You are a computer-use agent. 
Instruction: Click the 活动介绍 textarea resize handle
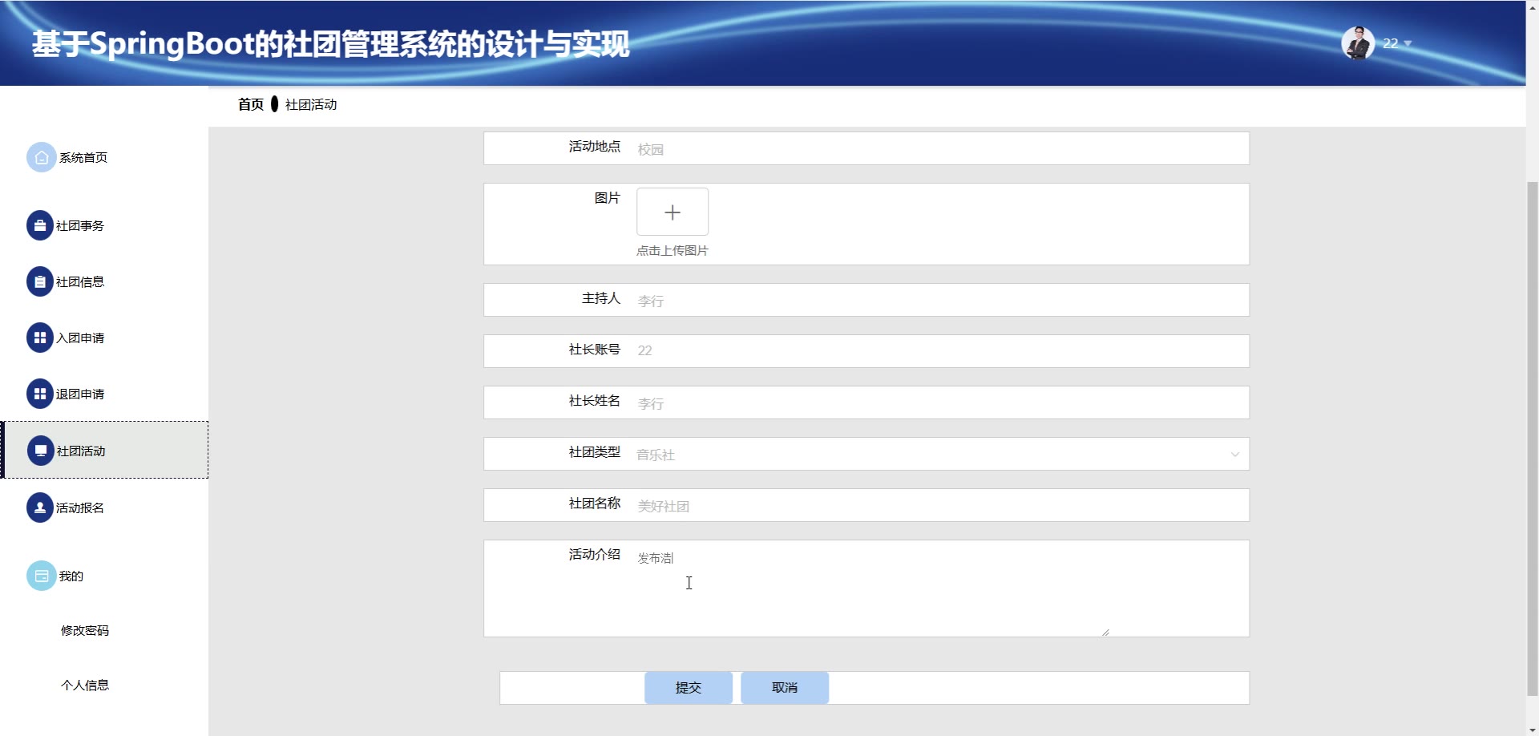click(1105, 633)
